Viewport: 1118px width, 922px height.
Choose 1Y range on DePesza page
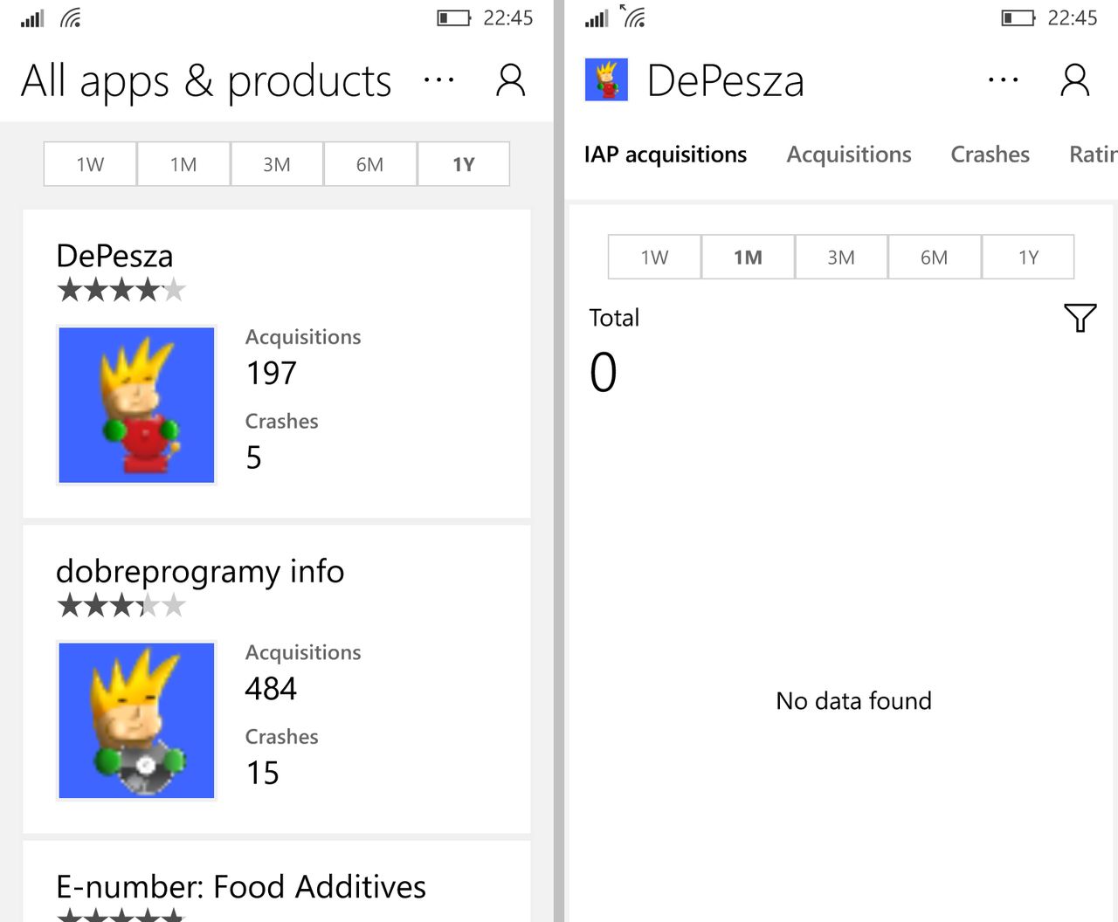[x=1028, y=257]
